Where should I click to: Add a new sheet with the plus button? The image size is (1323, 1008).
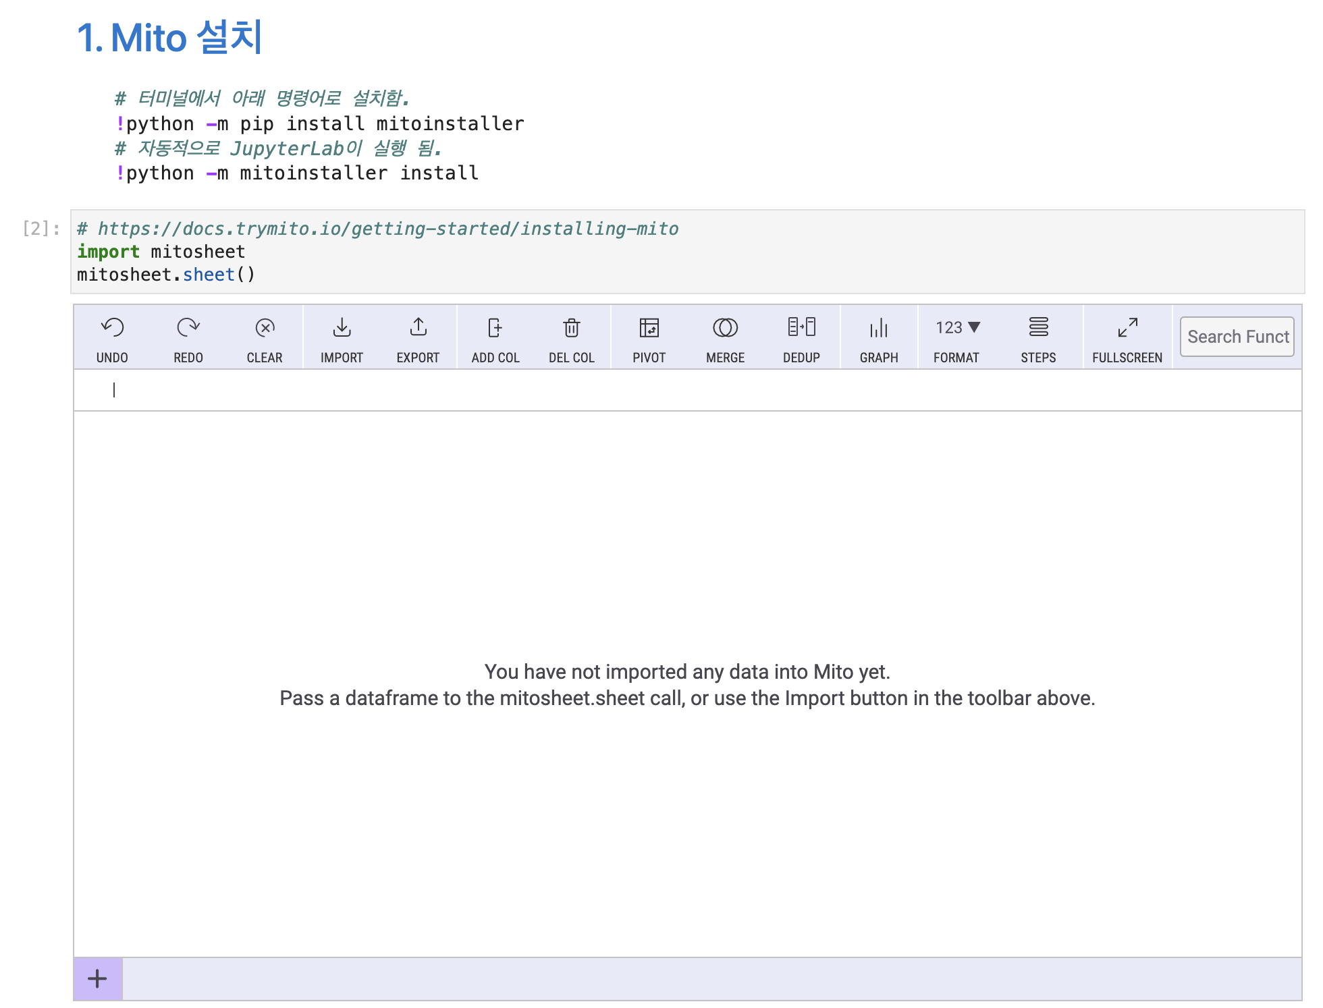coord(97,978)
